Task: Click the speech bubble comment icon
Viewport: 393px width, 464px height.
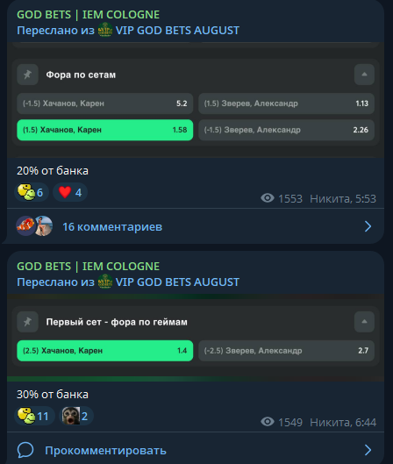Action: point(25,450)
